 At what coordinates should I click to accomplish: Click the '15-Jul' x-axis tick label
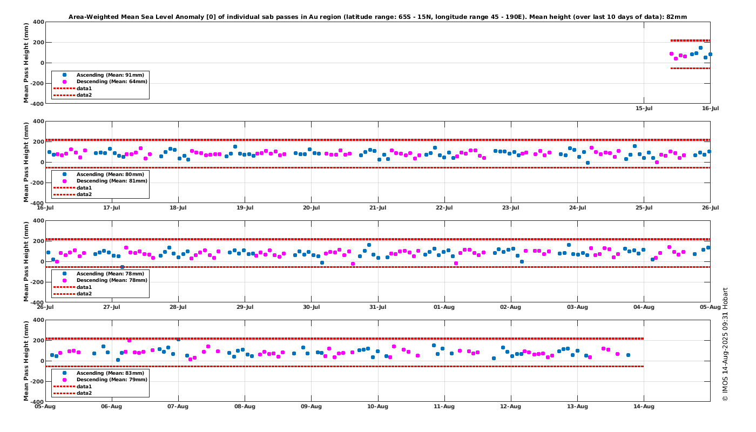click(x=644, y=109)
